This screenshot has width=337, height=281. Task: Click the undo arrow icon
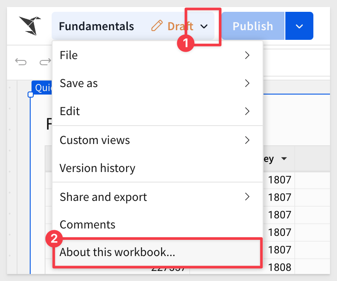[x=21, y=62]
